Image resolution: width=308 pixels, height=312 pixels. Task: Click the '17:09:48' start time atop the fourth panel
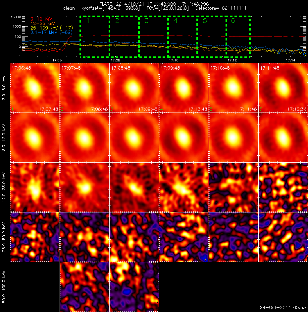[170, 68]
